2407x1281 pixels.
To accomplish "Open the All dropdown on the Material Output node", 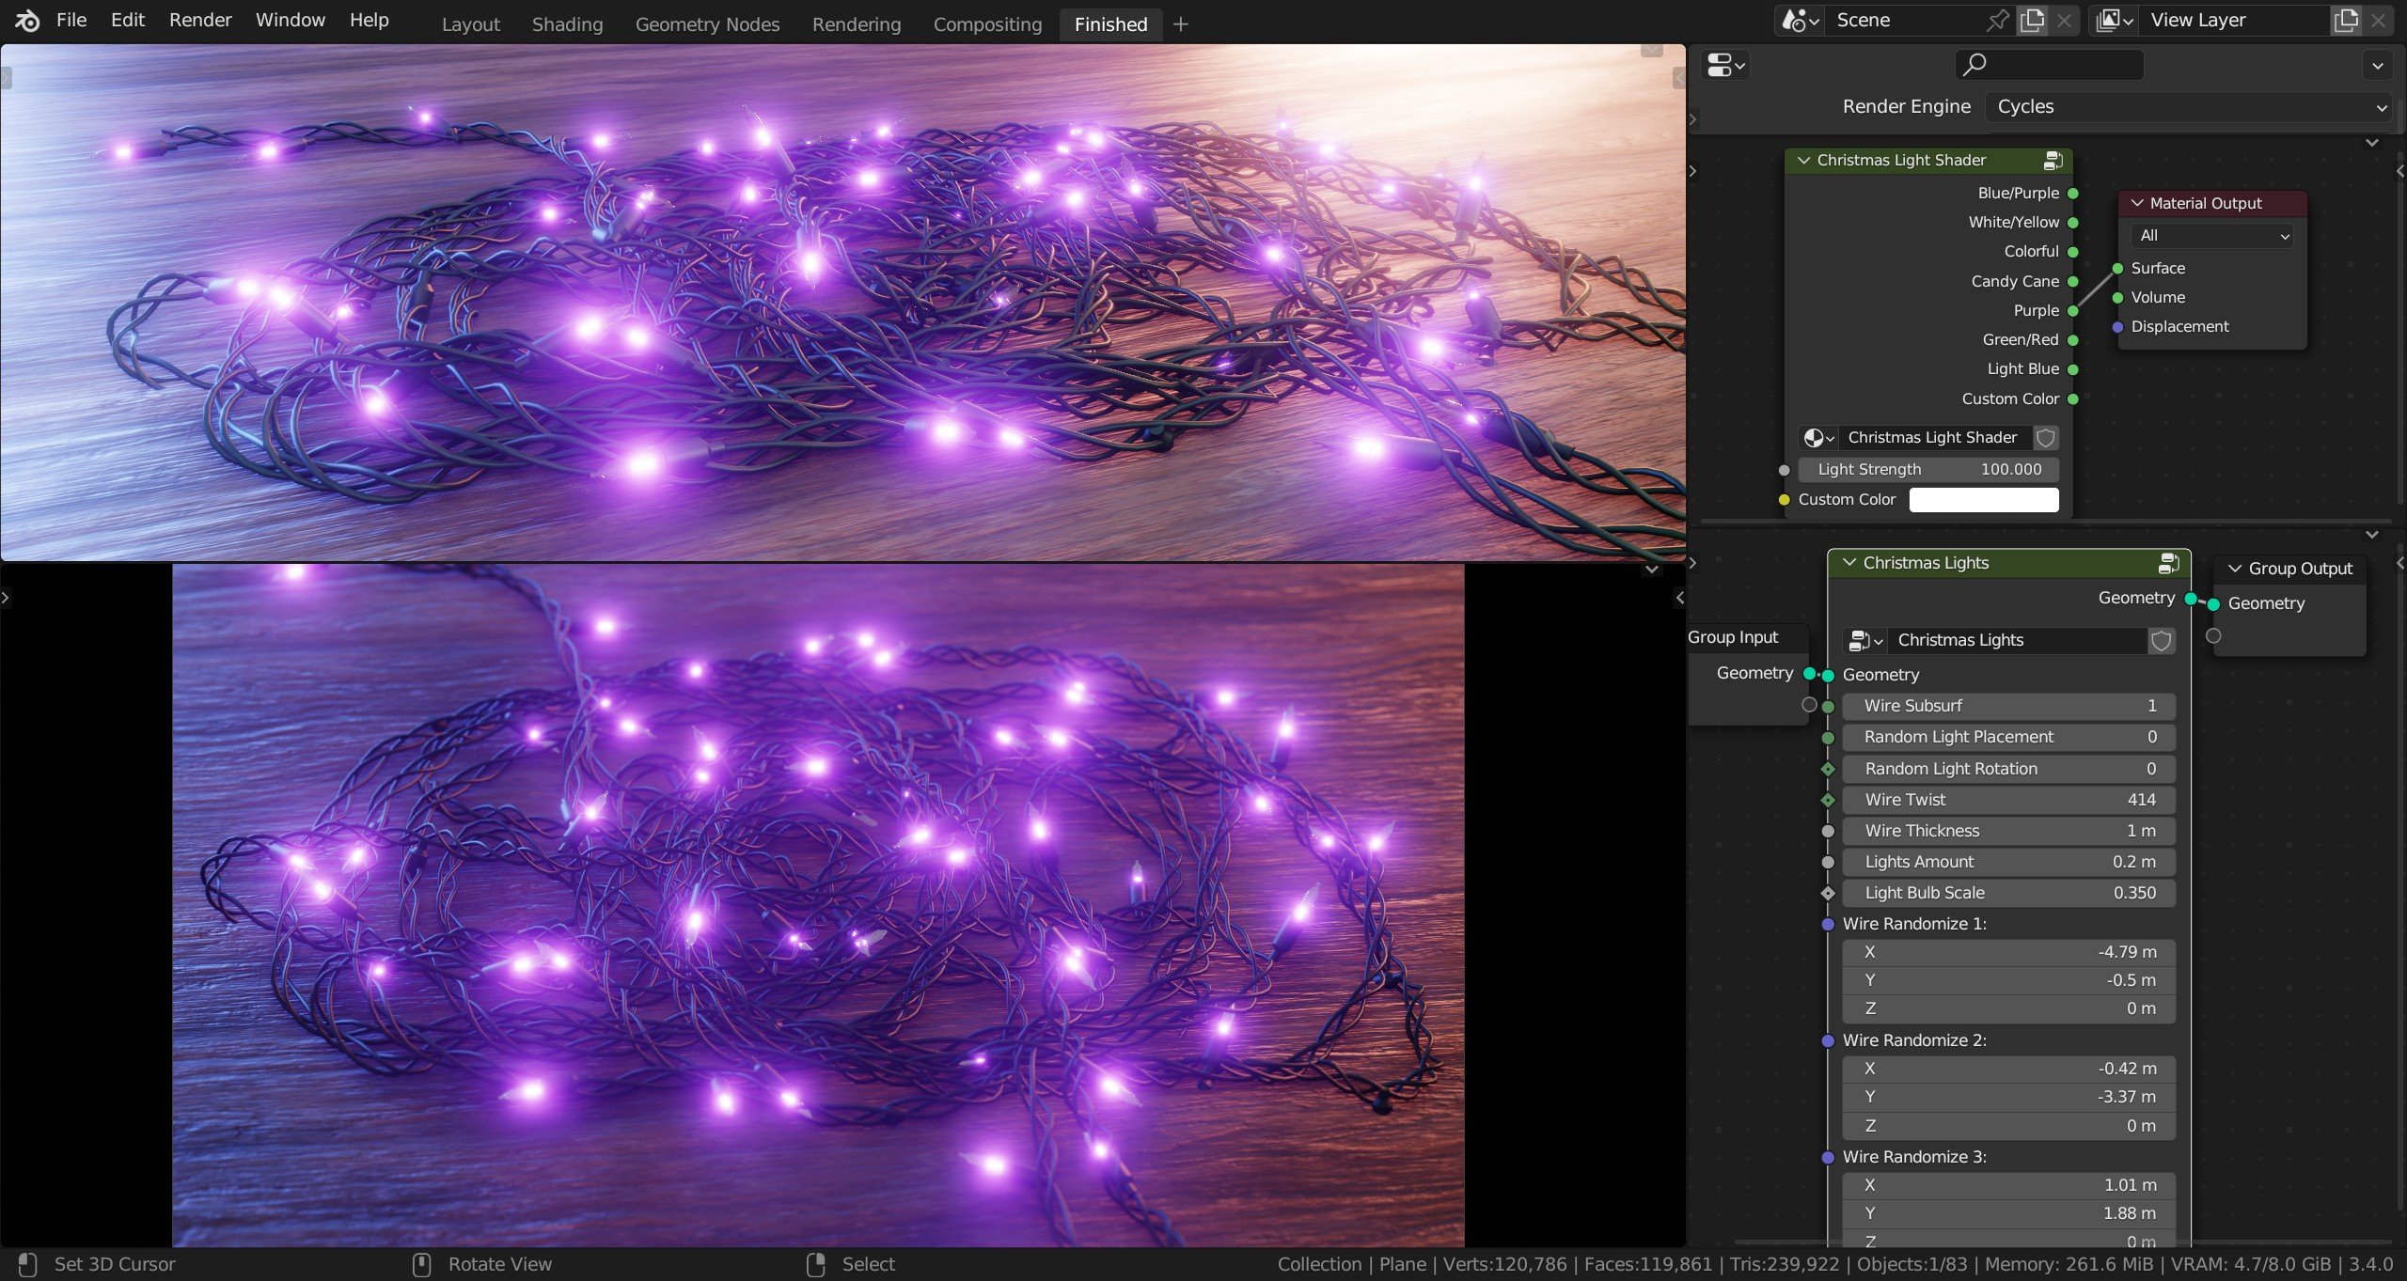I will 2211,236.
